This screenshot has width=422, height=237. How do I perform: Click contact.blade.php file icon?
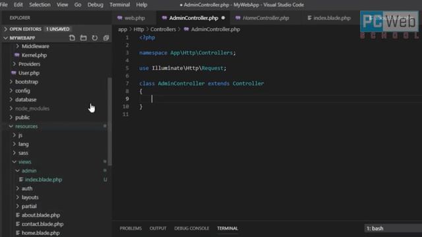(x=18, y=224)
